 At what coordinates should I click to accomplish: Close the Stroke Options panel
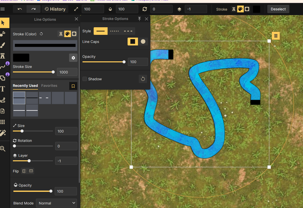[x=147, y=19]
